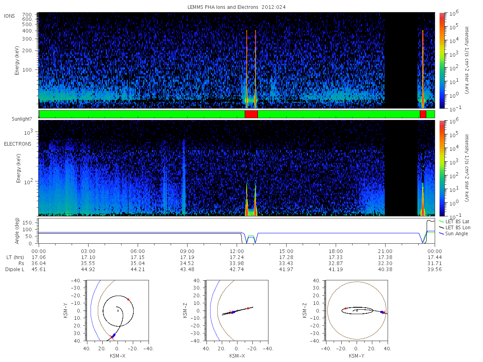Image resolution: width=483 pixels, height=362 pixels.
Task: Click the Sun Angle legend entry
Action: click(x=454, y=233)
